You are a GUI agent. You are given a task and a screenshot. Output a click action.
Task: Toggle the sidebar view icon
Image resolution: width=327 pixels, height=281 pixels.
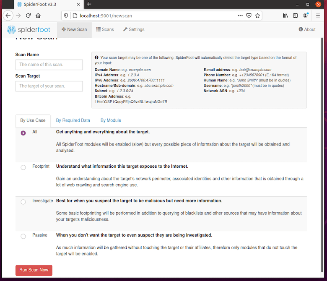point(295,16)
